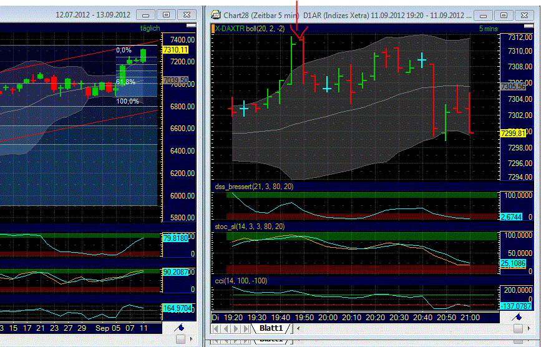Click the small white handle above the 5-min price axis
541x347 pixels.
click(x=529, y=26)
